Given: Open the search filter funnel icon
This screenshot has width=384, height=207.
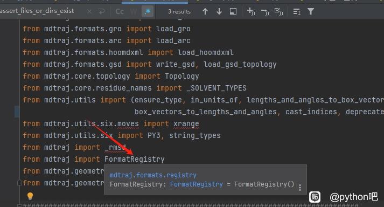Looking at the screenshot, I should coord(311,11).
